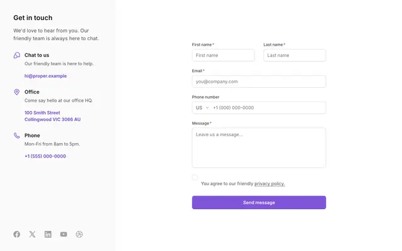This screenshot has height=251, width=402.
Task: Click the Phone heading text
Action: (x=32, y=136)
